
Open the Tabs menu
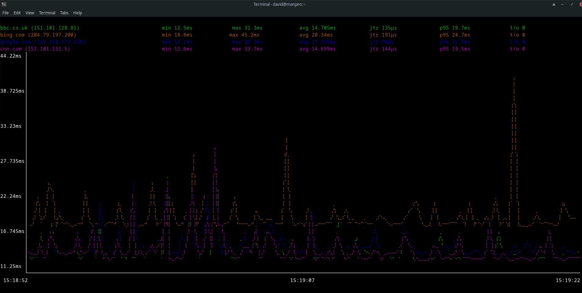[x=64, y=13]
